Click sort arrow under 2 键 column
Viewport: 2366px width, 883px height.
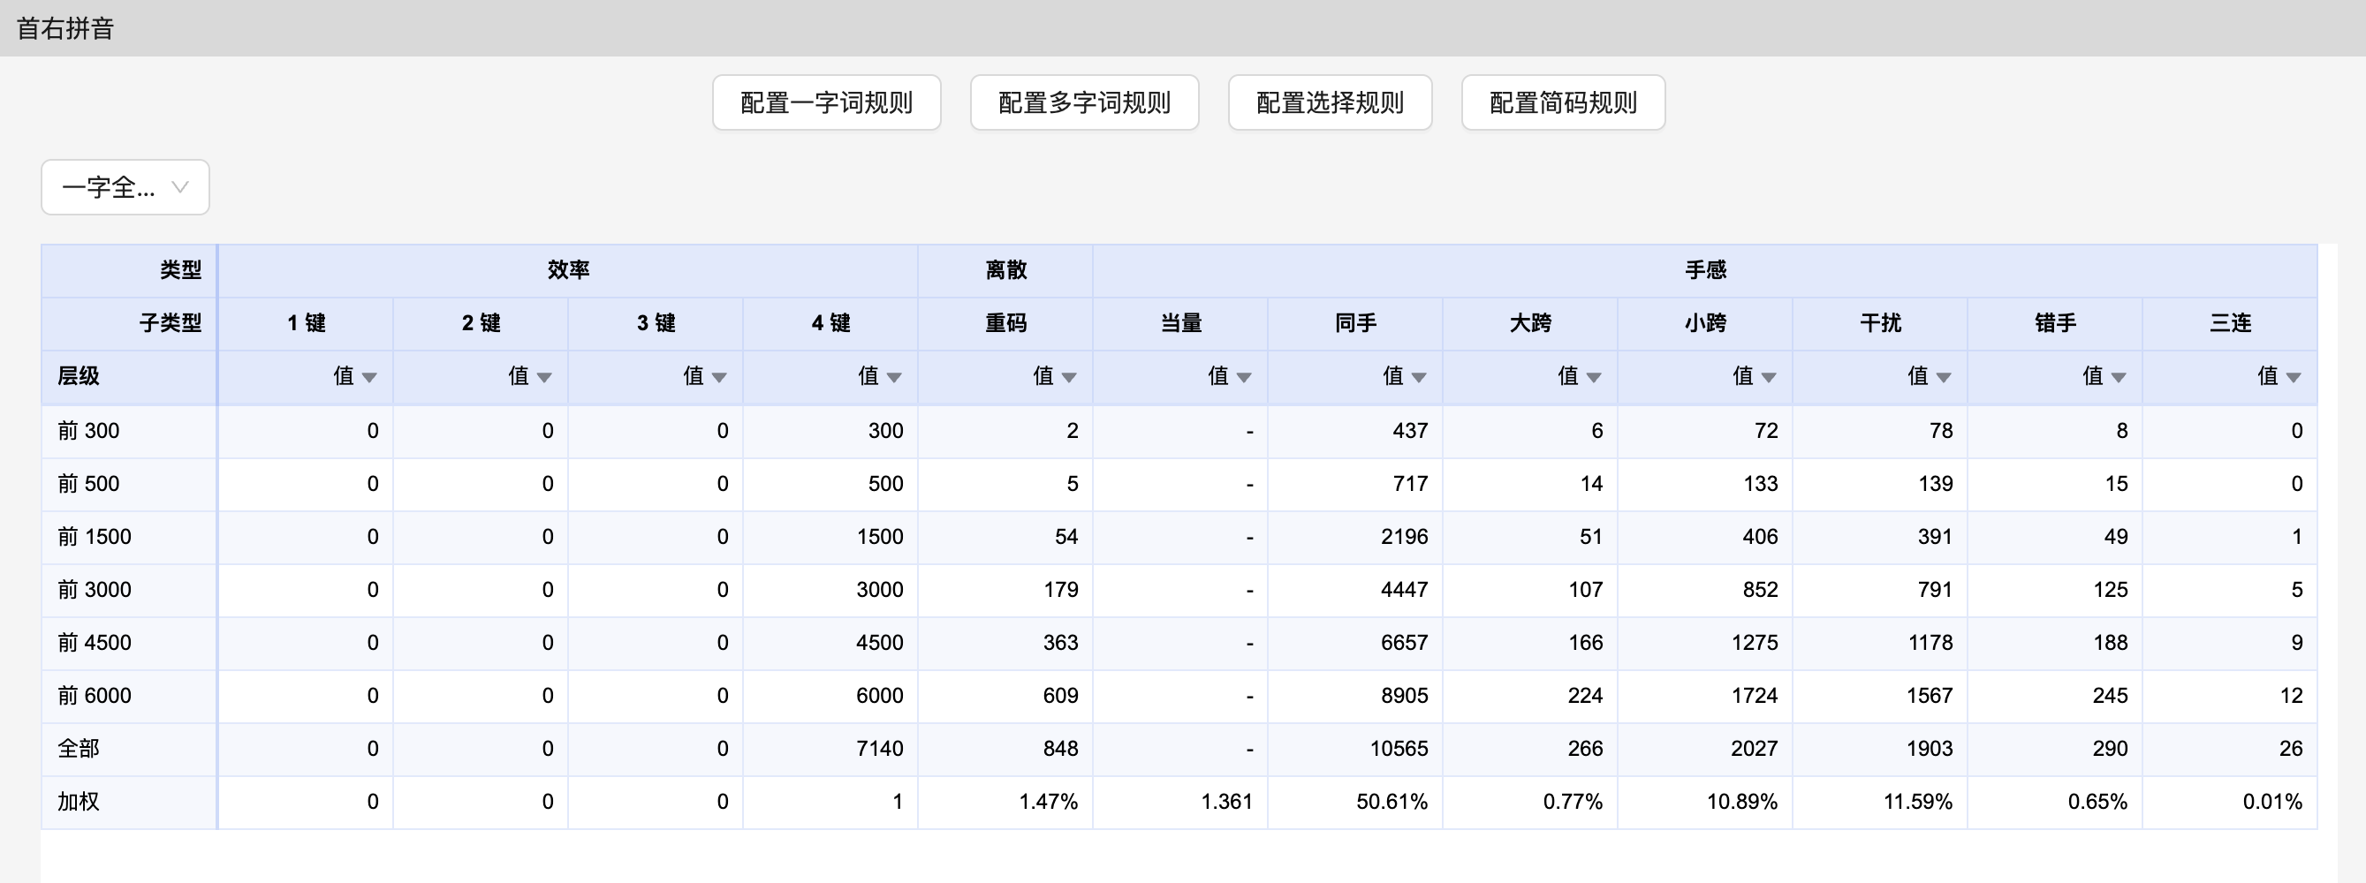click(543, 377)
